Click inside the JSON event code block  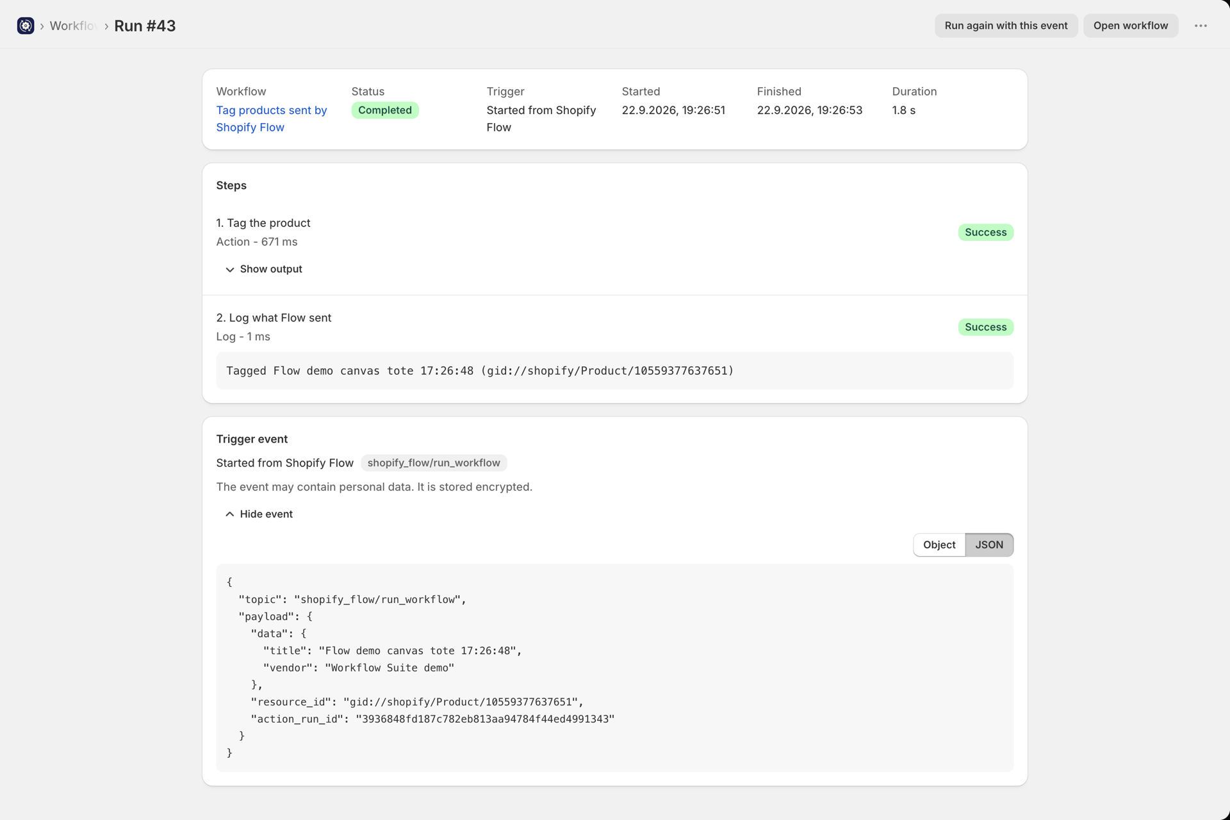[x=615, y=668]
